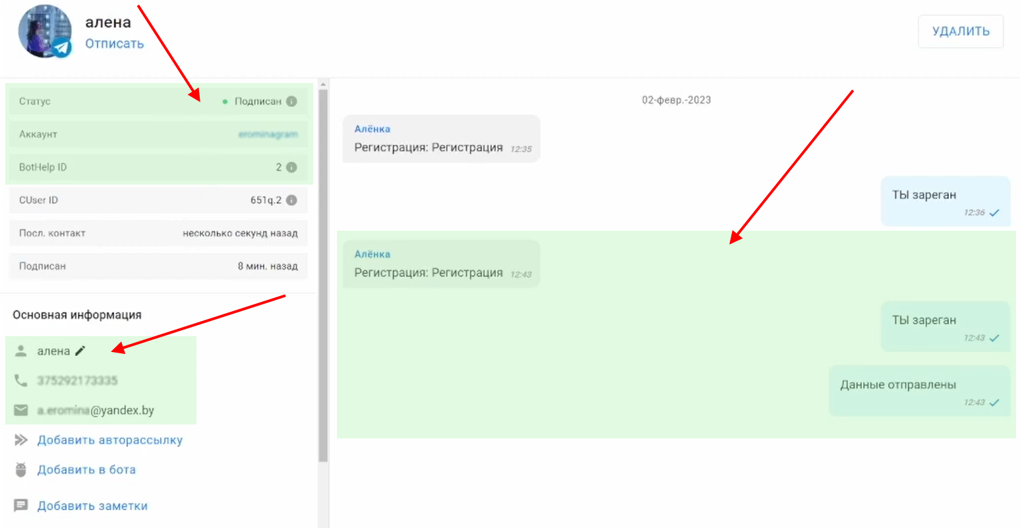The image size is (1020, 528).
Task: Select the Добавить в бота link
Action: click(x=86, y=469)
